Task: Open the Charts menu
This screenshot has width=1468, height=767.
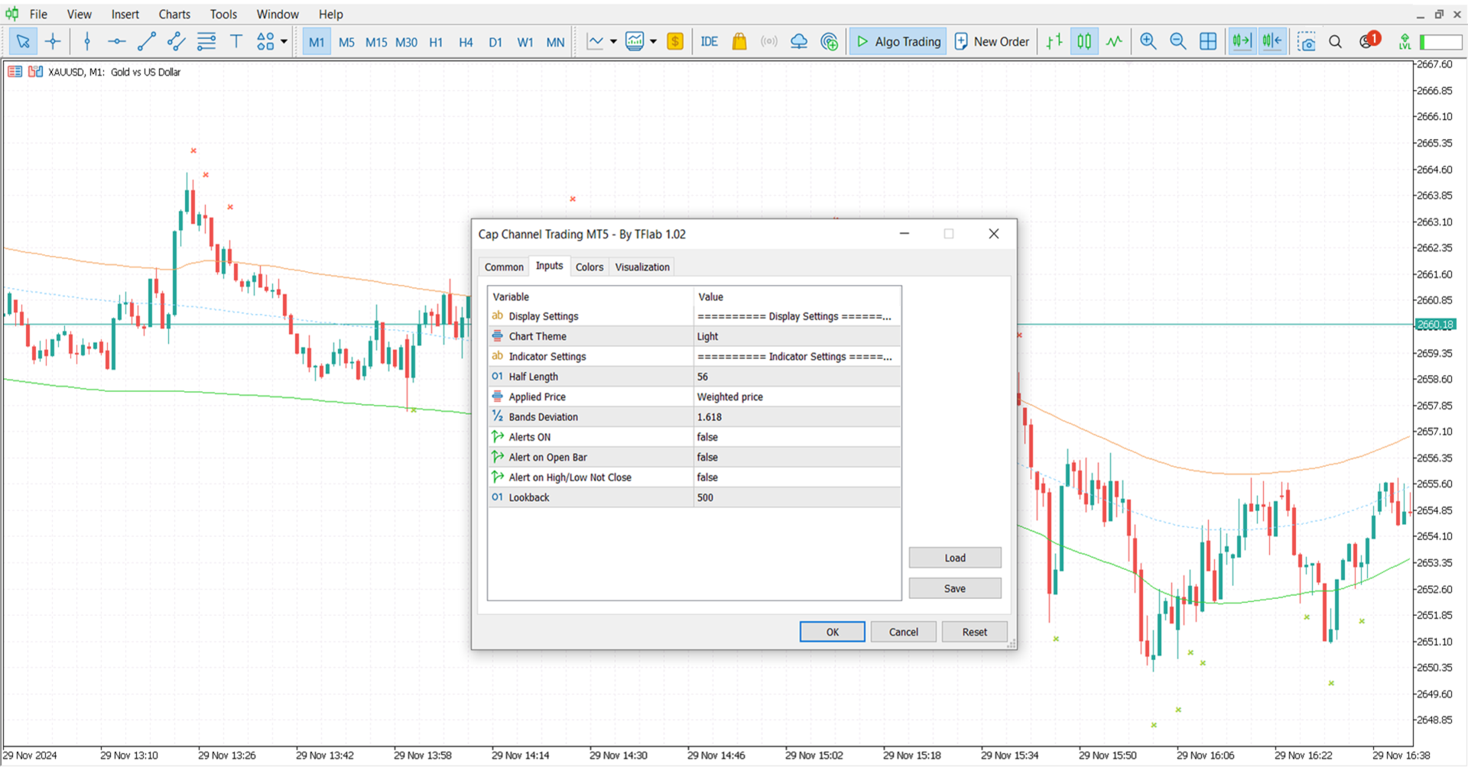Action: (174, 14)
